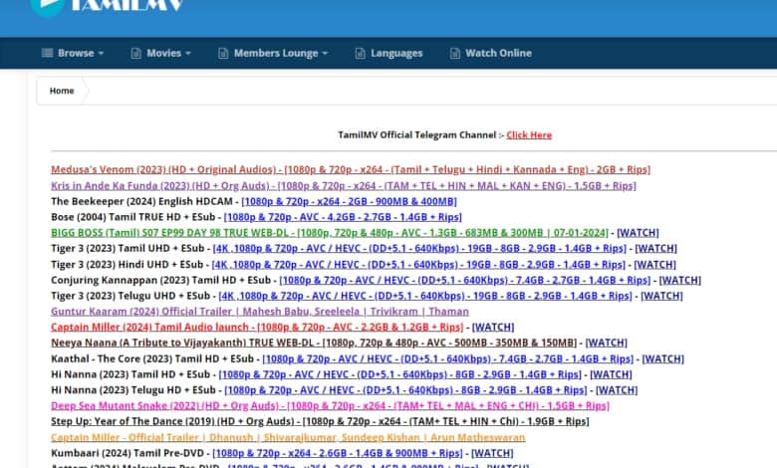Viewport: 777px width, 468px height.
Task: Click the Watch Online page icon
Action: [x=454, y=53]
